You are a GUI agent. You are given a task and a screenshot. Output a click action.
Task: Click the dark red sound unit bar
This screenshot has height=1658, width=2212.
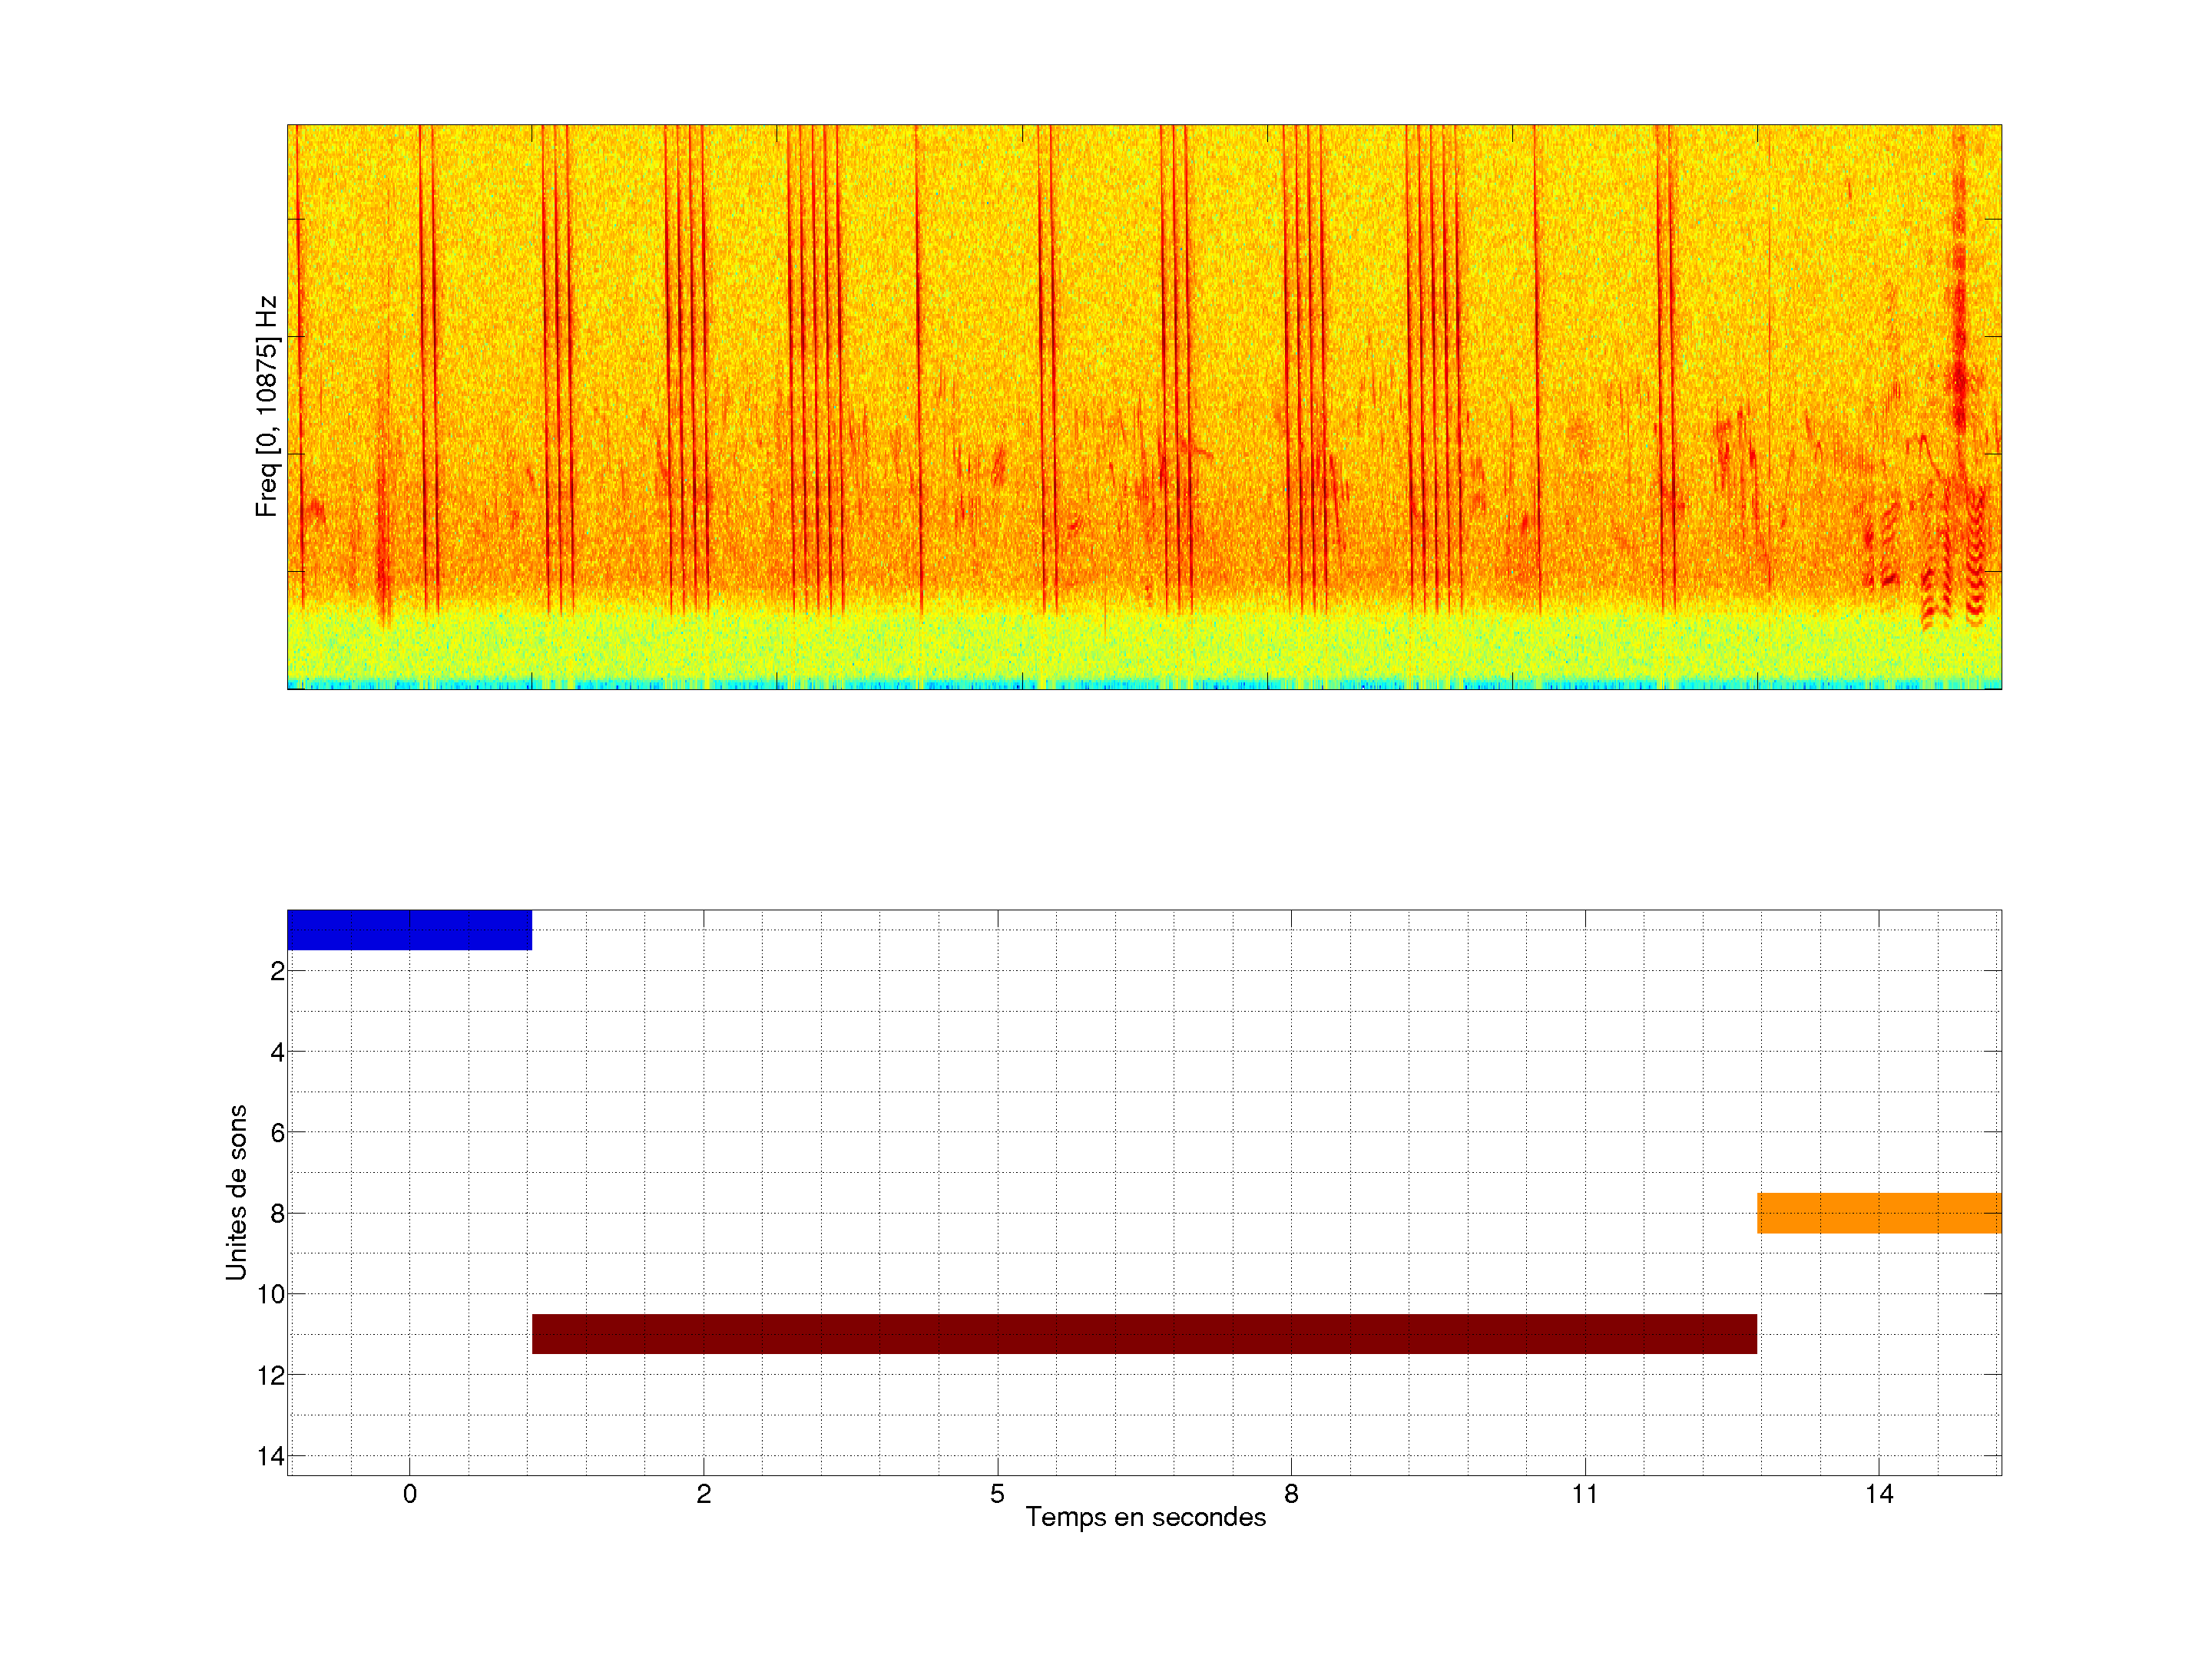[1144, 1333]
